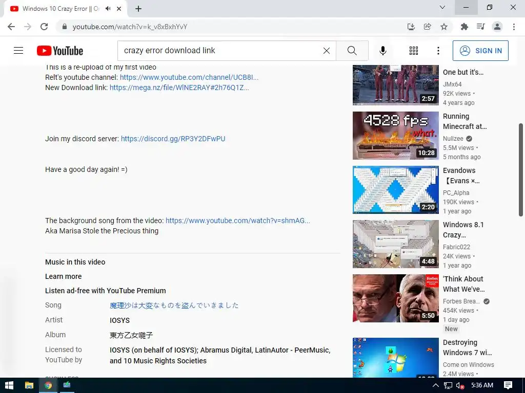
Task: Show hidden system tray icons chevron
Action: (x=435, y=385)
